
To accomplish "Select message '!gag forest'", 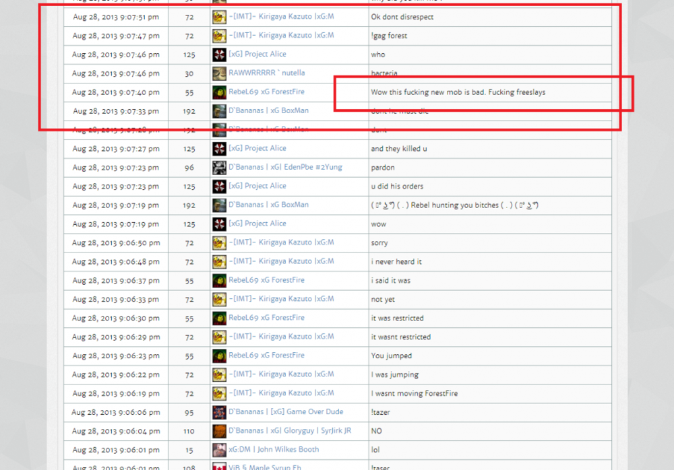I will click(x=389, y=36).
